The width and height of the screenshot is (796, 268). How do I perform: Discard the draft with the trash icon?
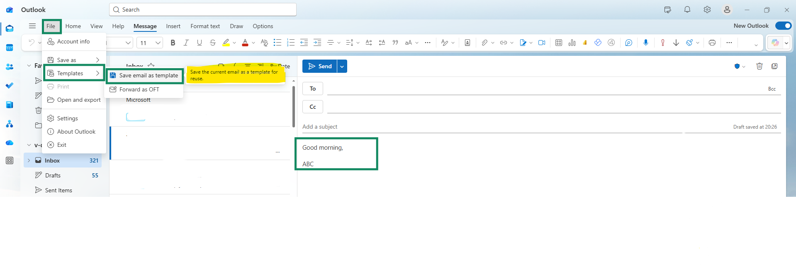[x=759, y=66]
